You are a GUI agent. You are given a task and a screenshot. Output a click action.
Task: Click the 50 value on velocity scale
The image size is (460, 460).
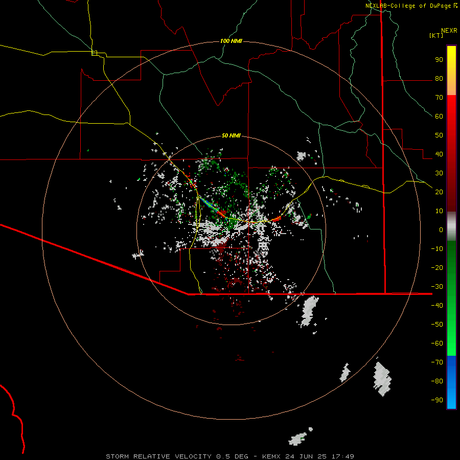(x=439, y=135)
